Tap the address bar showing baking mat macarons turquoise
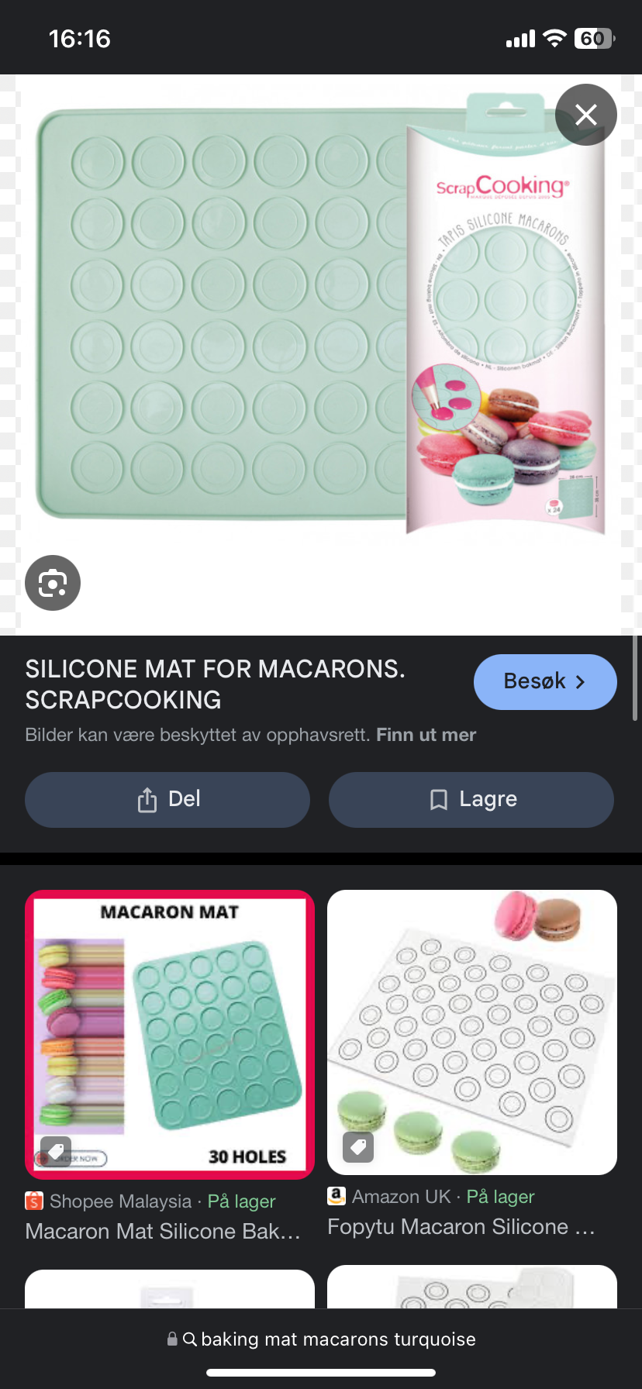This screenshot has height=1389, width=642. click(321, 1339)
